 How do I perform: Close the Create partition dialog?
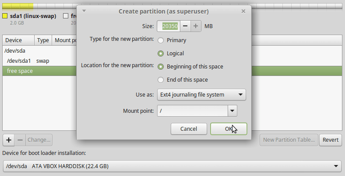[x=243, y=11]
